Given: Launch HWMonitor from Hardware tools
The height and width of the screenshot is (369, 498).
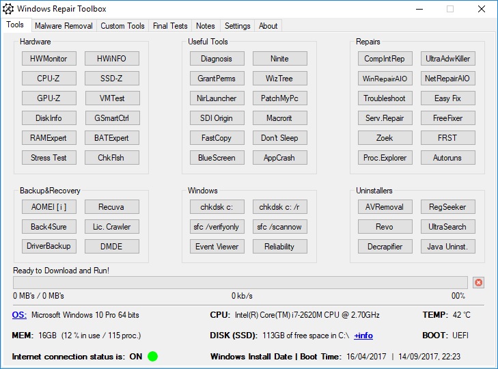Looking at the screenshot, I should coord(49,59).
